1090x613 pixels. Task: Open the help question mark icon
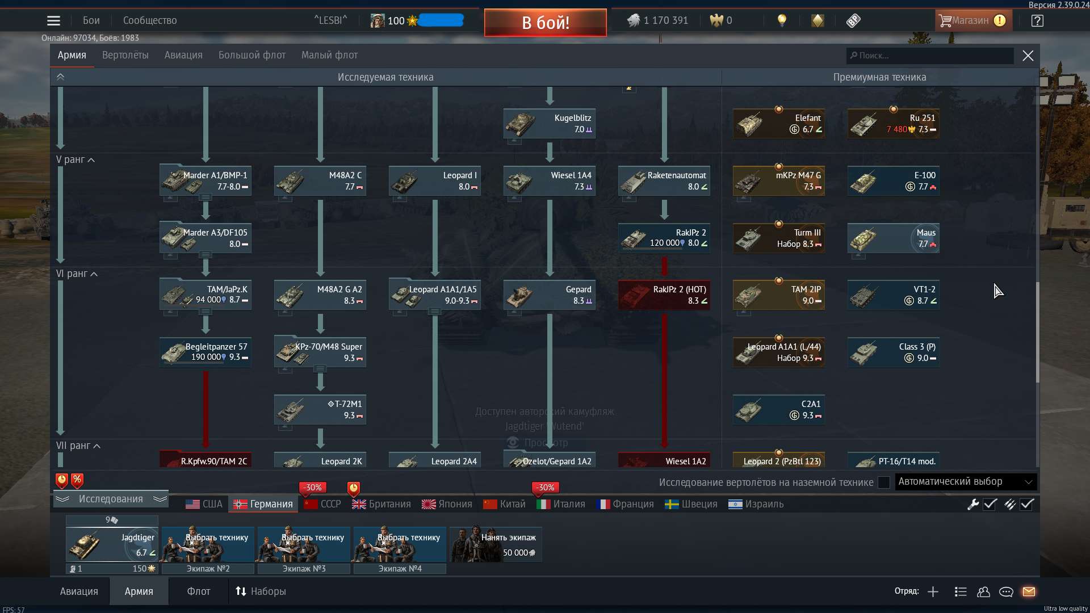tap(1037, 21)
